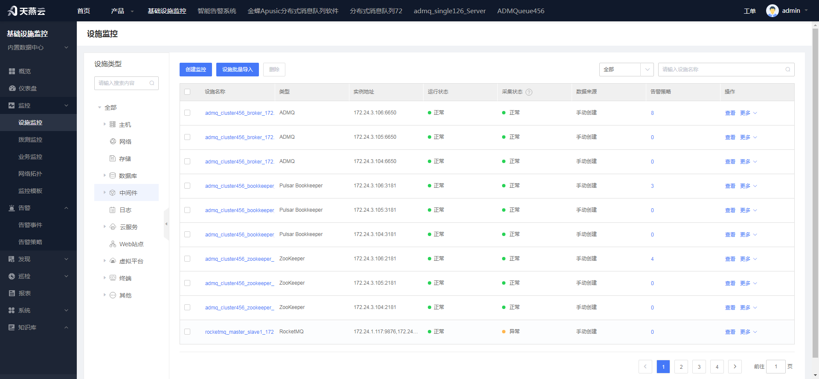Open 工单 work order link

coord(750,11)
